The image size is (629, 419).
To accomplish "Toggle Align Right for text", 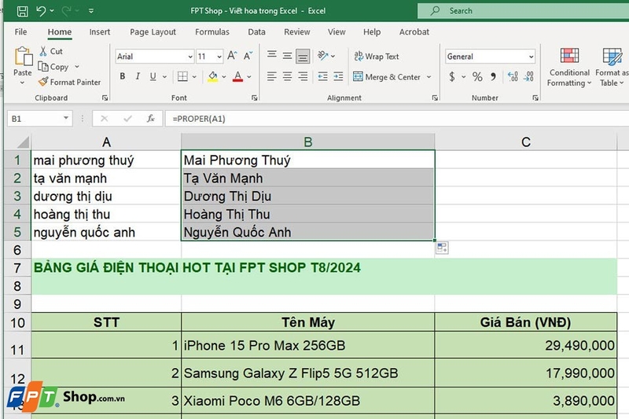I will pyautogui.click(x=303, y=76).
